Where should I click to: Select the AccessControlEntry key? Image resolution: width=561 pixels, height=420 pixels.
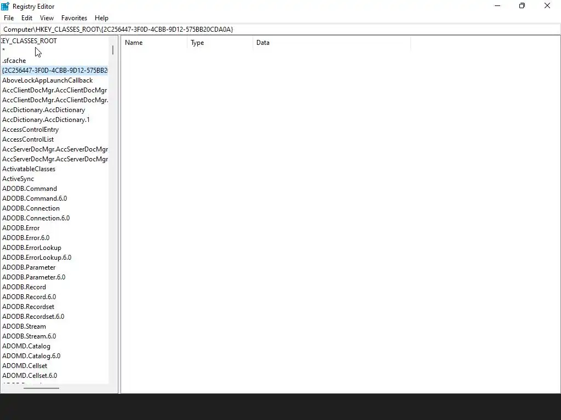tap(31, 130)
